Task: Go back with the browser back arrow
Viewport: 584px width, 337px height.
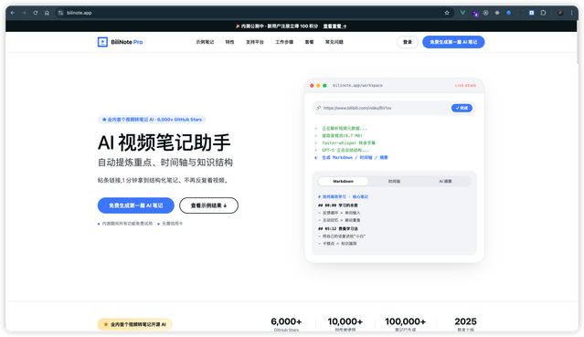Action: 13,13
